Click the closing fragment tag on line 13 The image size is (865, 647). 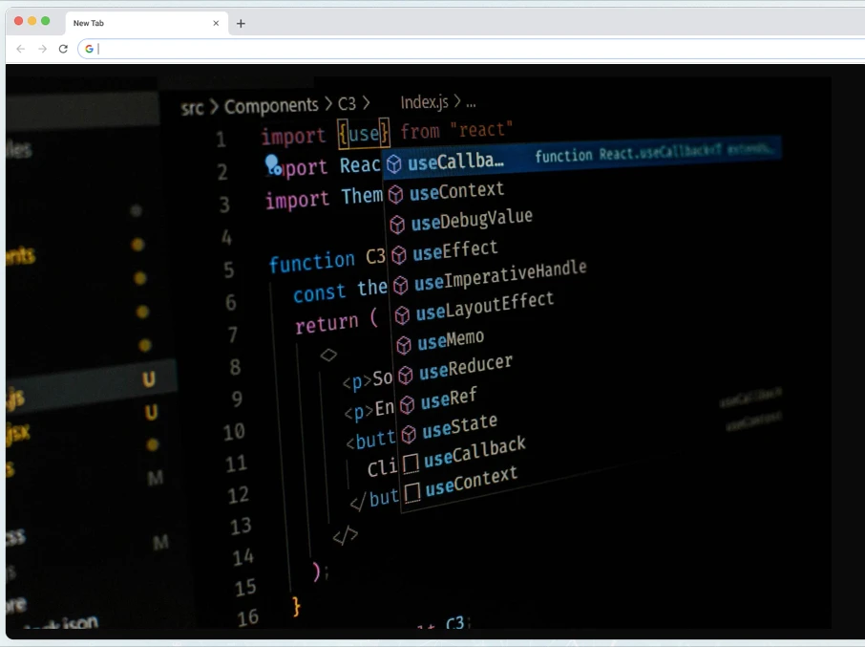pos(346,535)
